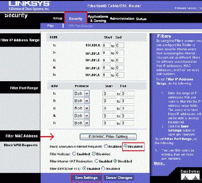Click the Save Settings button
Viewport: 202px width, 183px height.
pos(86,177)
